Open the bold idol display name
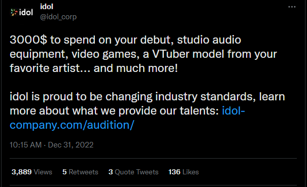The image size is (307, 187). [x=47, y=7]
